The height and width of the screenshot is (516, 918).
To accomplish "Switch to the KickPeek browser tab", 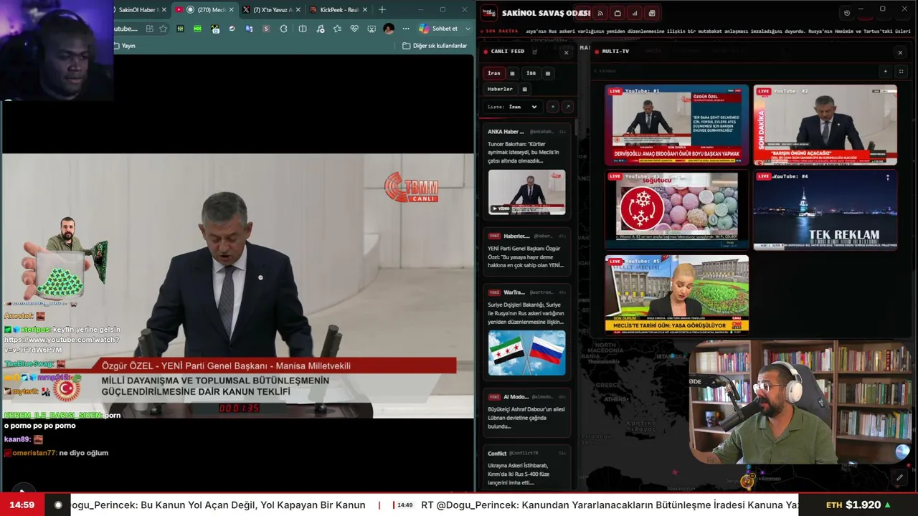I will [x=339, y=10].
